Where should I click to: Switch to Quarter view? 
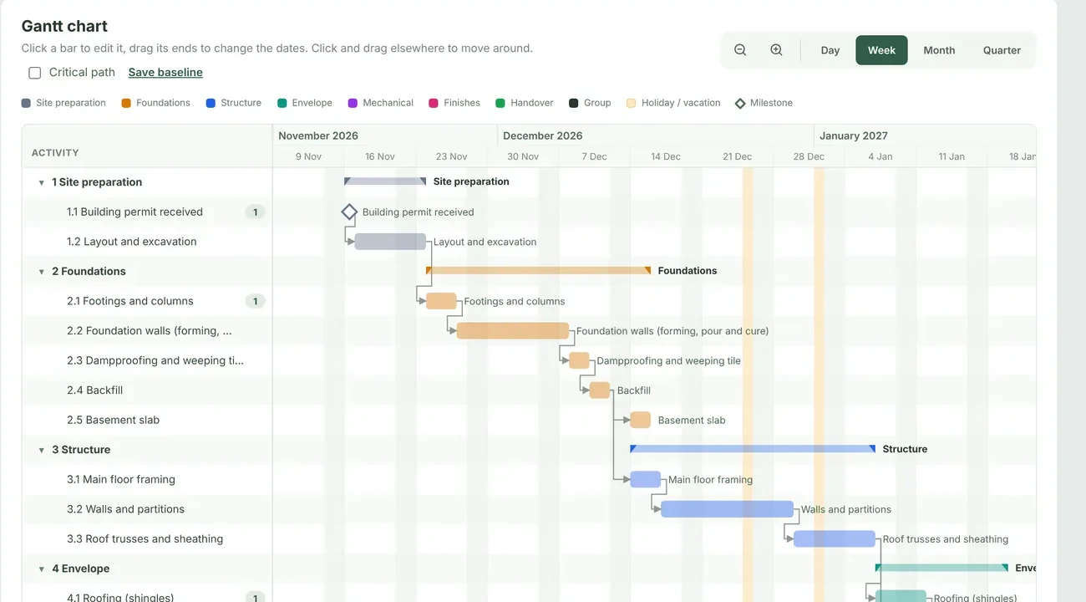pyautogui.click(x=1002, y=50)
